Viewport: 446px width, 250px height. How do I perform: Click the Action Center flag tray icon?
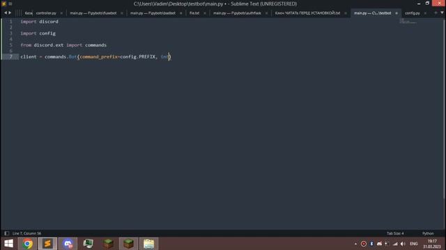click(387, 244)
